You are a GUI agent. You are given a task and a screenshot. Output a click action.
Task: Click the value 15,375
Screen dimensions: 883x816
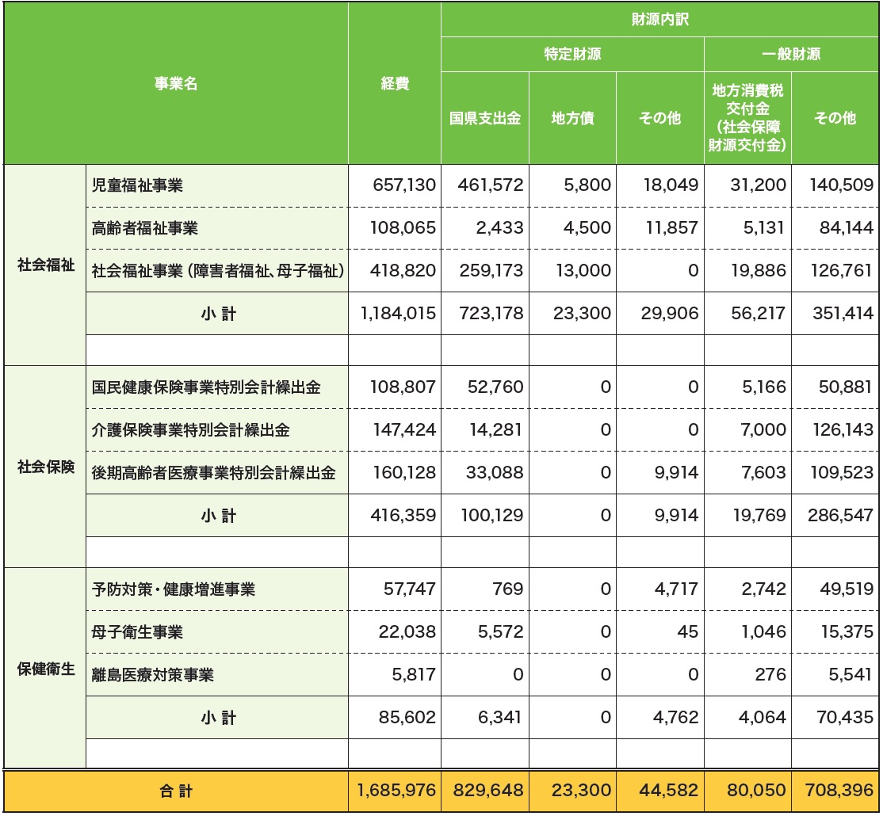847,632
